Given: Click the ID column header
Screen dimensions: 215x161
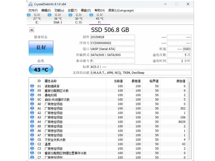Looking at the screenshot, I should (x=39, y=81).
